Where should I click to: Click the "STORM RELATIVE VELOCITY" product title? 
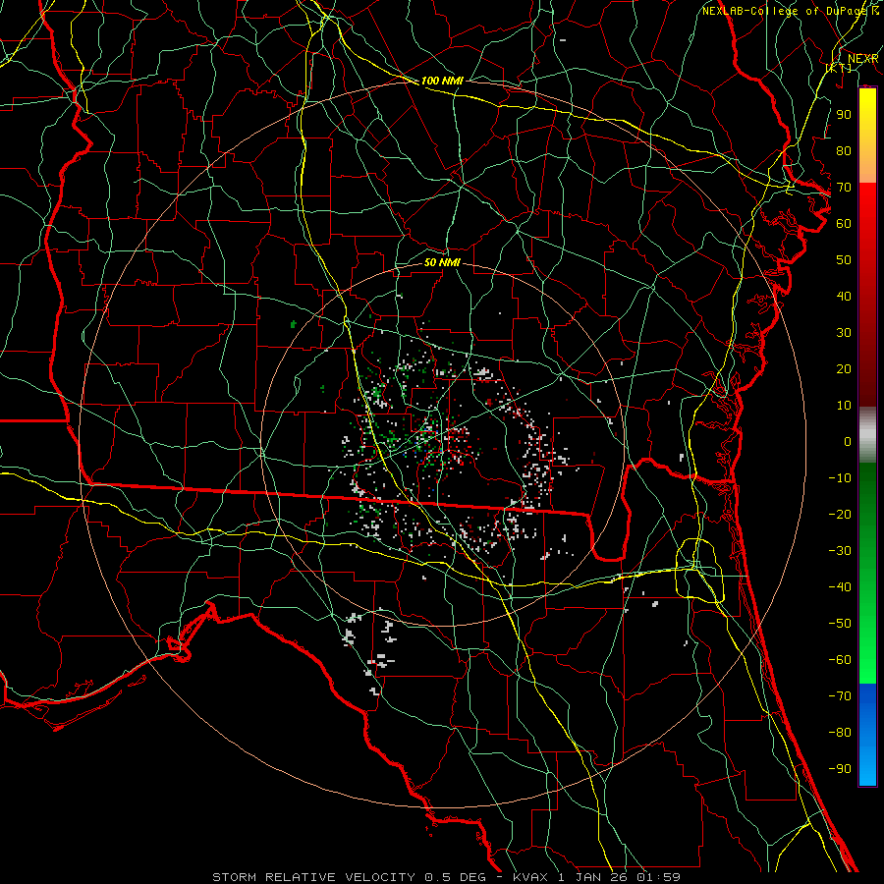pos(313,877)
